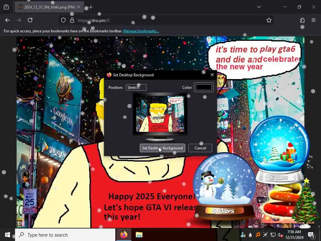This screenshot has height=241, width=321.
Task: Open the Windows Start menu
Action: pos(8,235)
